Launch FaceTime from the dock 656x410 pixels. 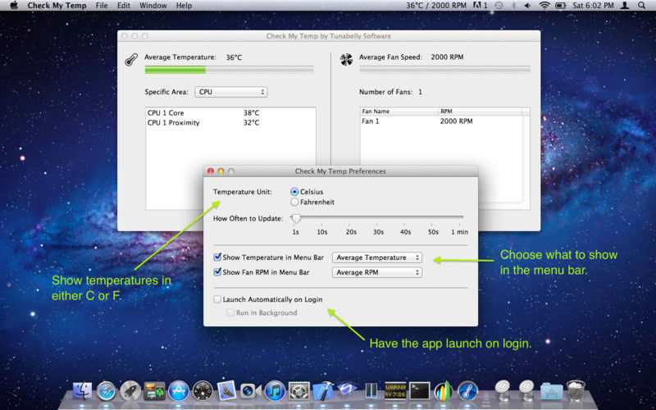click(x=251, y=391)
